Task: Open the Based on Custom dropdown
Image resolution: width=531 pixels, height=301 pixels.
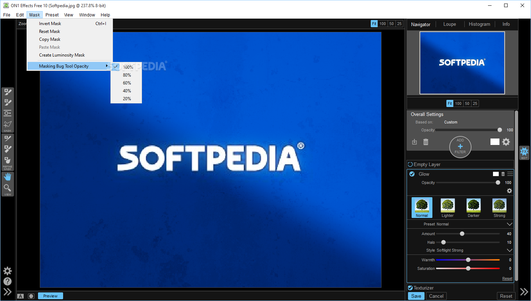Action: [x=451, y=122]
